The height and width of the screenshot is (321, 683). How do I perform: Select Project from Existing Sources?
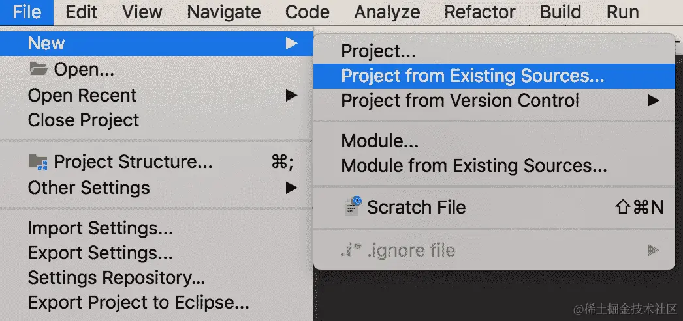pyautogui.click(x=473, y=76)
